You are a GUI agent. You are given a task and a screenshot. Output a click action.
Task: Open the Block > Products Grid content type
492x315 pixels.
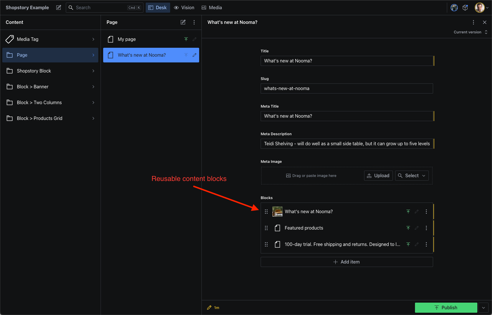pyautogui.click(x=50, y=118)
